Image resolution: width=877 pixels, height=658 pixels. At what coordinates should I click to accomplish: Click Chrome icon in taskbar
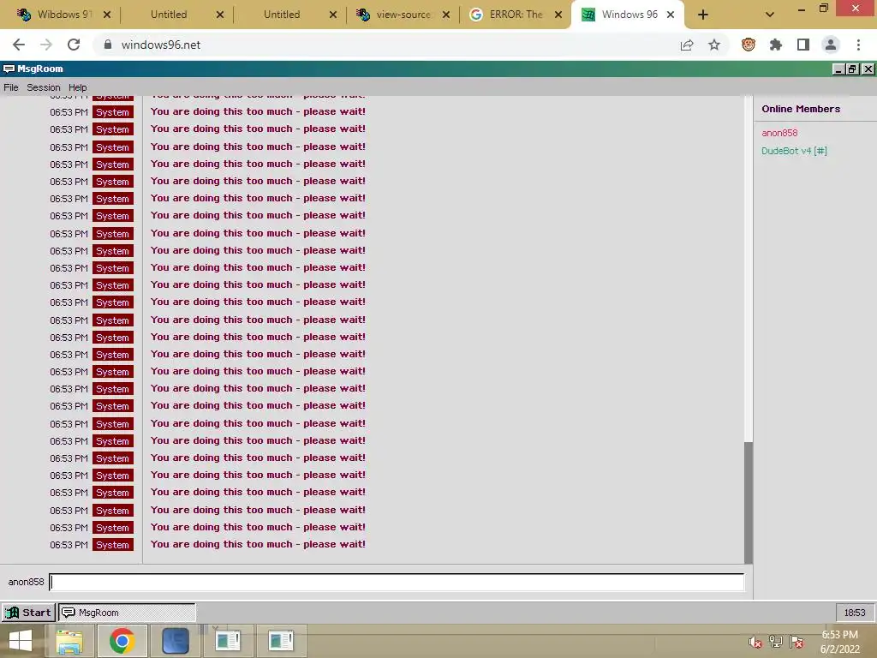pos(122,641)
